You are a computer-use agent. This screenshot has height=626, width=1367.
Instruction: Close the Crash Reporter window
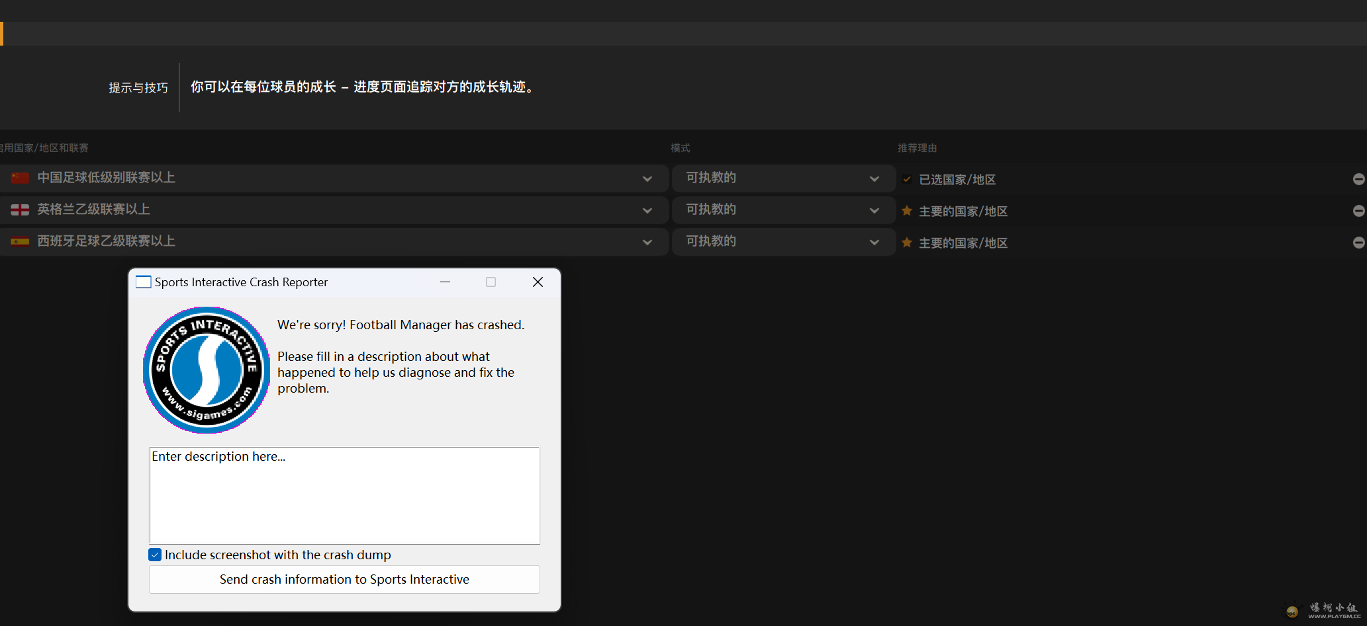point(538,282)
